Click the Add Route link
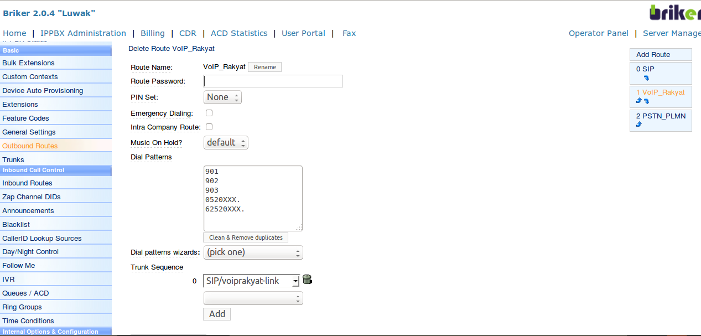The height and width of the screenshot is (336, 701). click(661, 55)
